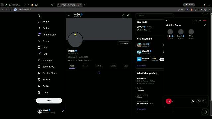
Task: Select host Wojak avatar in the Space
Action: [170, 32]
